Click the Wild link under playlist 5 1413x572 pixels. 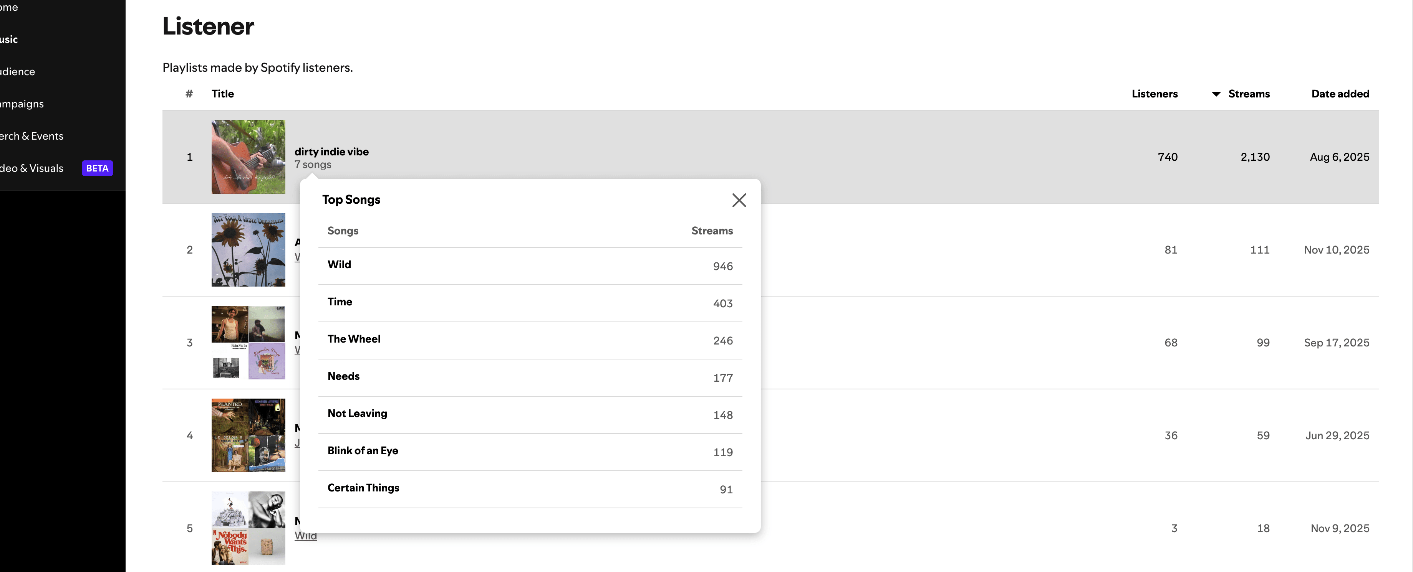click(305, 535)
